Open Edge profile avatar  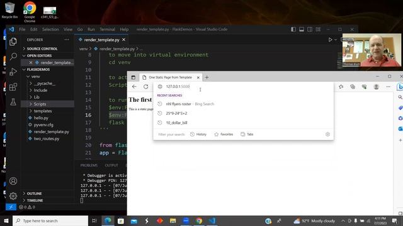(377, 87)
